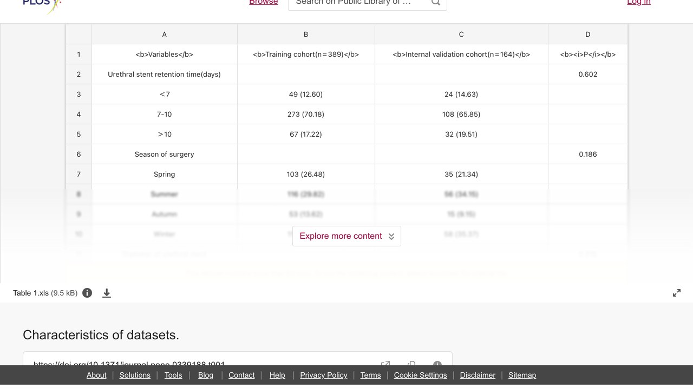
Task: Read the Disclaimer page
Action: 478,375
